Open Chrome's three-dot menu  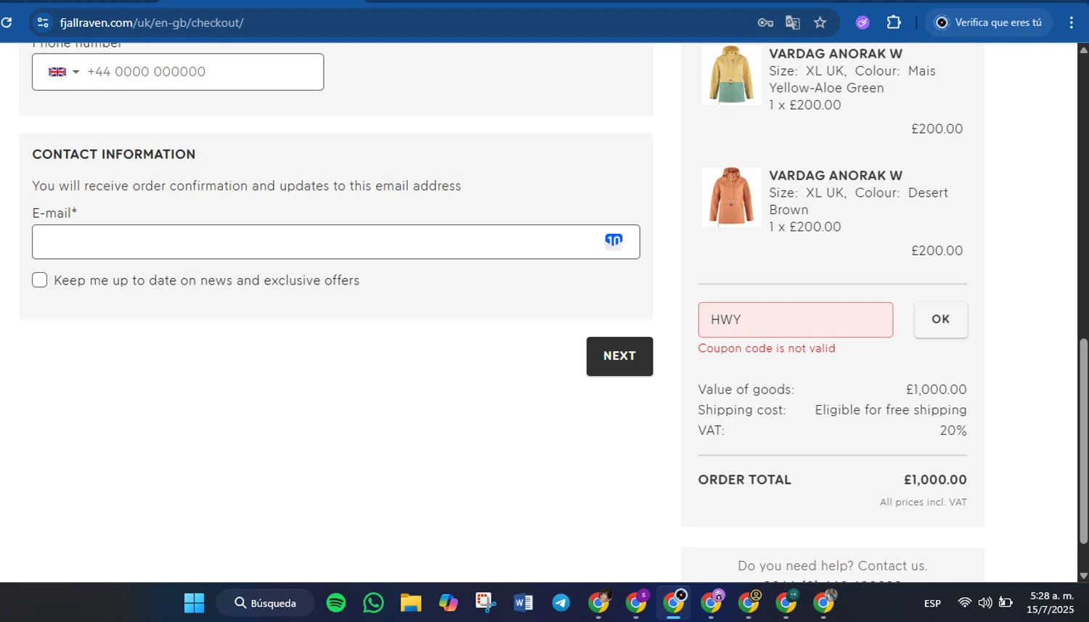(x=1072, y=22)
